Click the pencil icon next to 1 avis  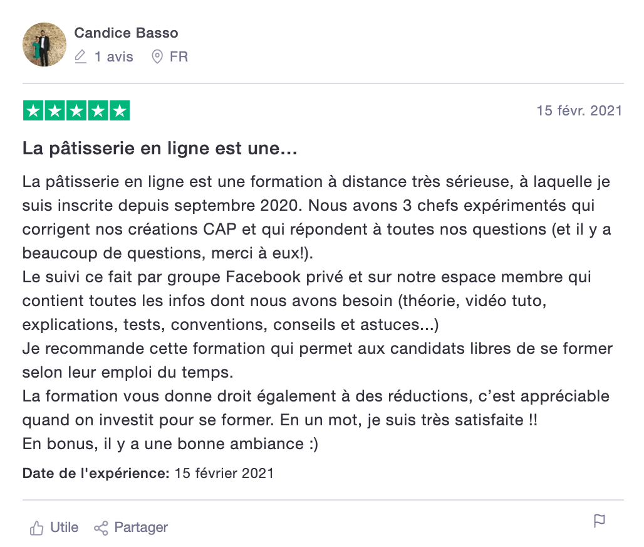coord(80,56)
